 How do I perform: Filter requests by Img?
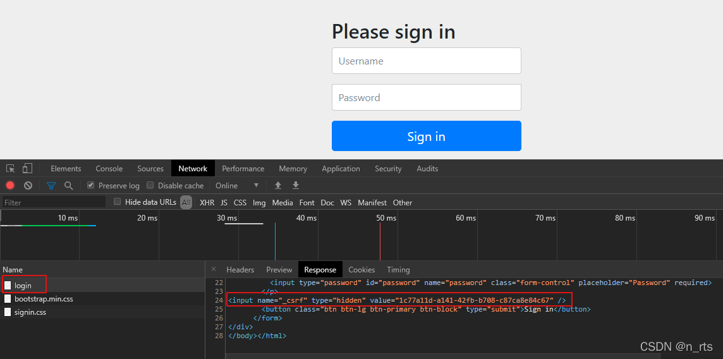click(x=259, y=203)
